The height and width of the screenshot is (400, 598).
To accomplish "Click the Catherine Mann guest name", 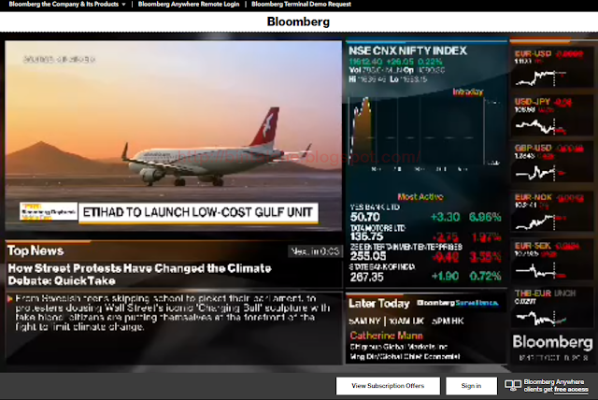I will 386,336.
